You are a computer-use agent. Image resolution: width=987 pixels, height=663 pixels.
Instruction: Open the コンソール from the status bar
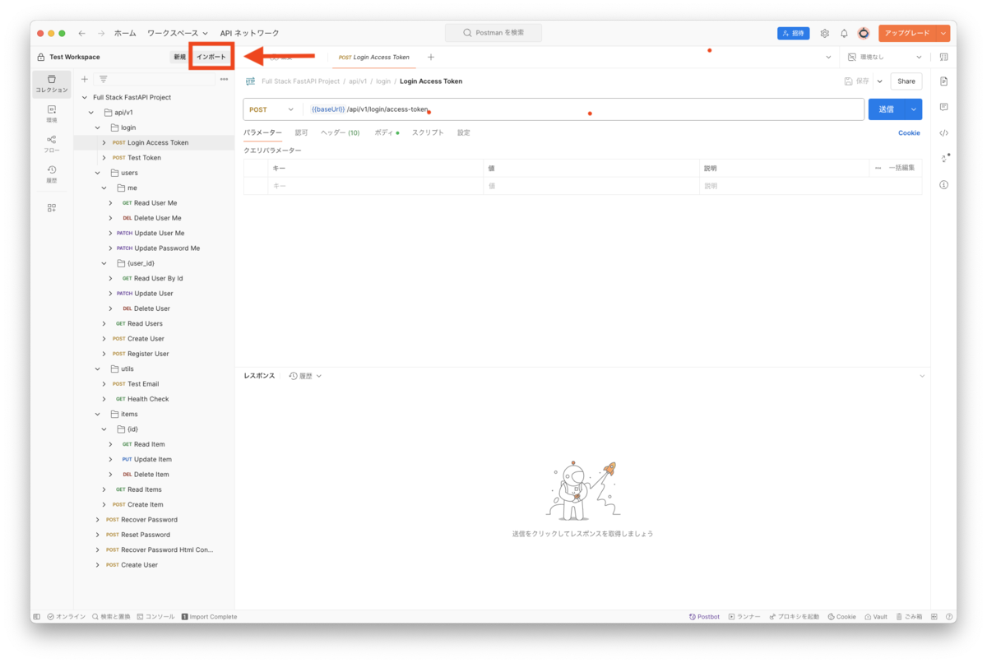(156, 616)
